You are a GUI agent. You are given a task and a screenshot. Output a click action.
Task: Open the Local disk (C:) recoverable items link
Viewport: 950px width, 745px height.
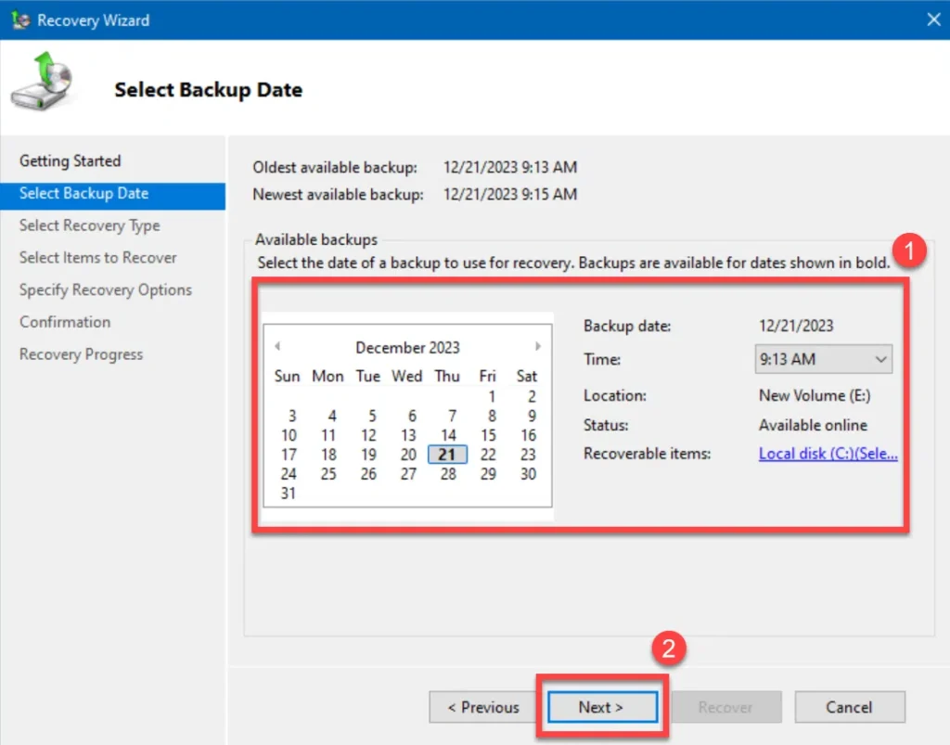point(828,454)
